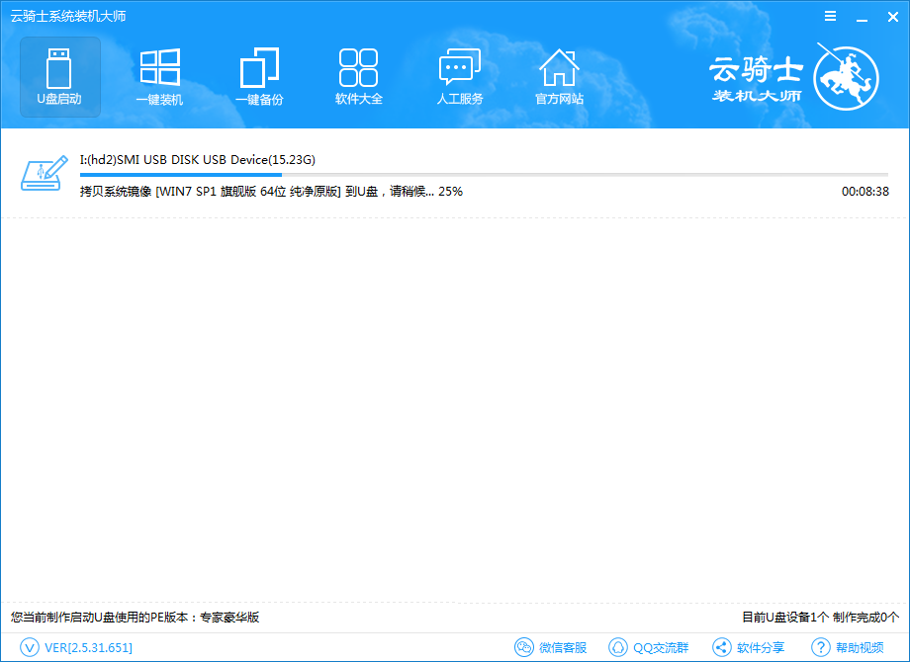This screenshot has width=910, height=662.
Task: Click the share icon beside 软件分享
Action: [x=721, y=647]
